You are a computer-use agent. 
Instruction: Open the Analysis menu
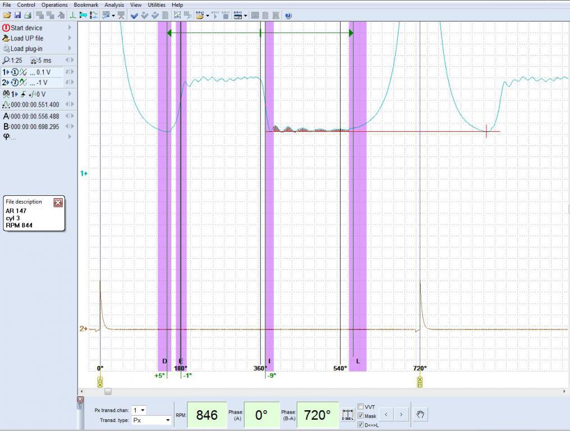(x=114, y=4)
